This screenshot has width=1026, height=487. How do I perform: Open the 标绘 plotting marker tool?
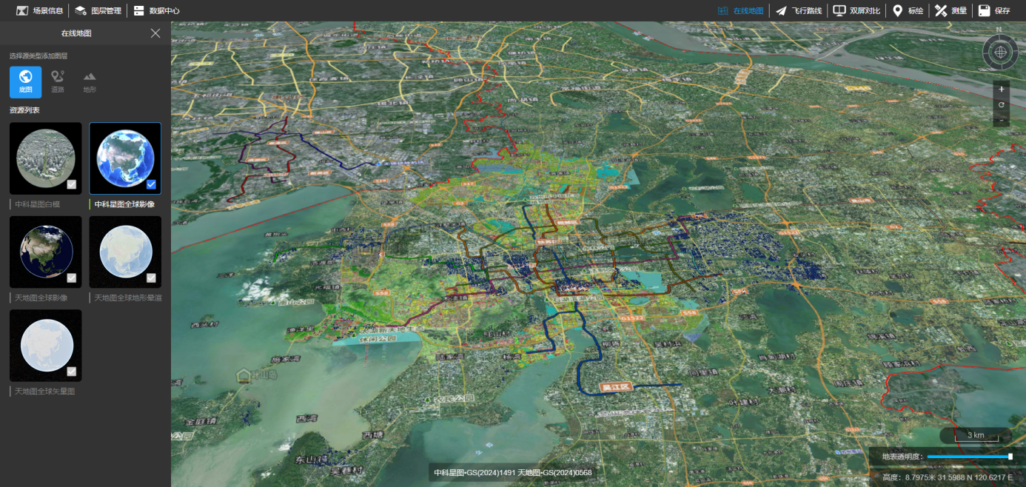[908, 10]
